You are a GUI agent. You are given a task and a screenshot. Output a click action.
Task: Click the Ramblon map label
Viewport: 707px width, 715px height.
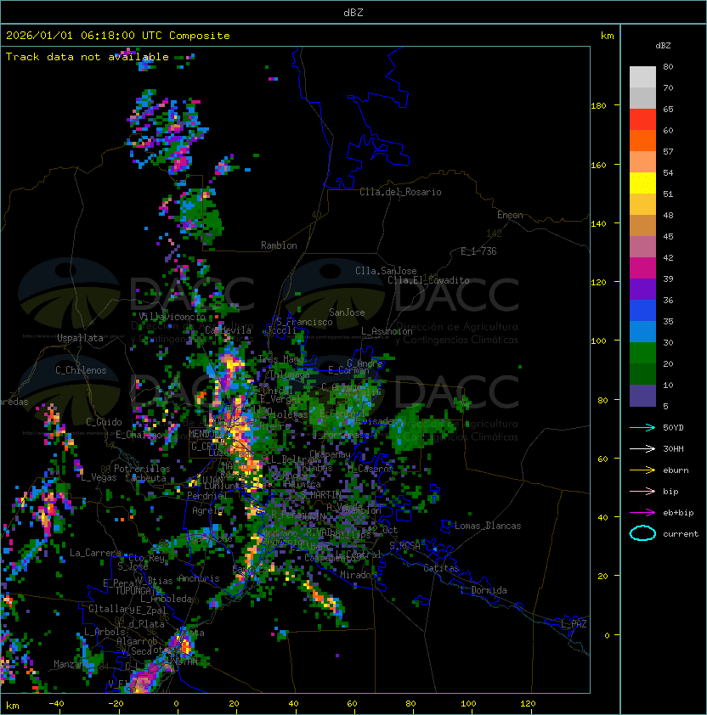click(x=279, y=245)
